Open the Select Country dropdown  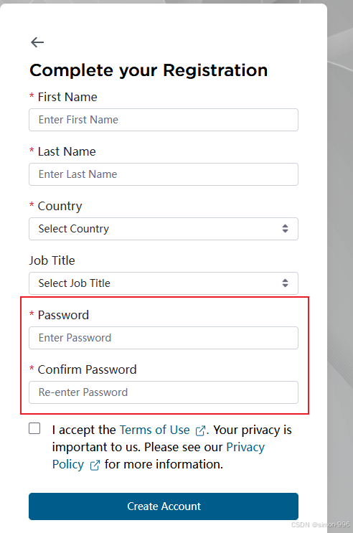point(164,229)
